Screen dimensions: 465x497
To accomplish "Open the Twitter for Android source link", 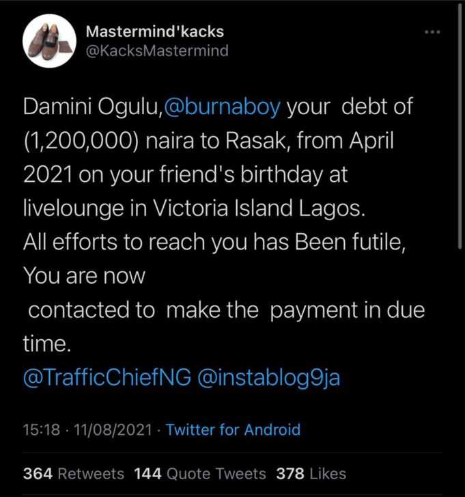I will tap(233, 430).
